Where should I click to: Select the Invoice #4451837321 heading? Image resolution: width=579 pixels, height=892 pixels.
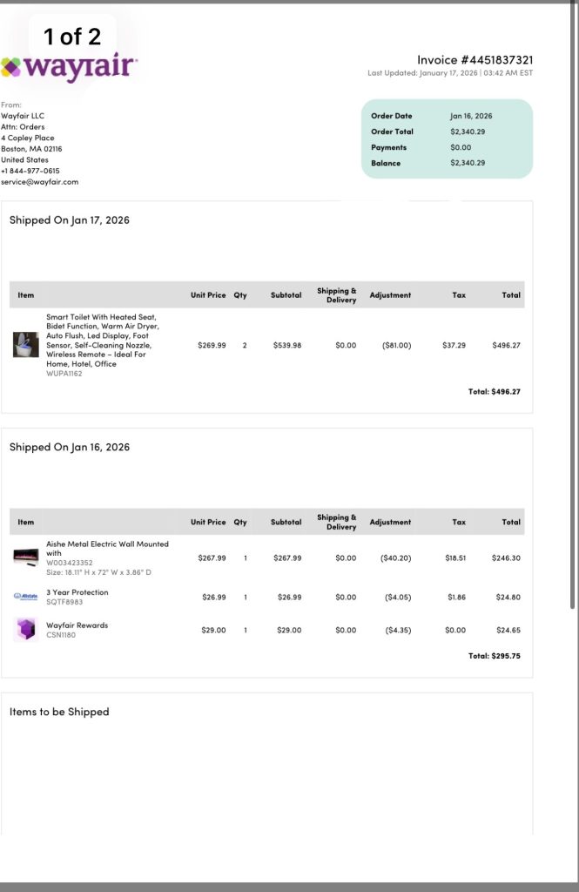coord(475,60)
